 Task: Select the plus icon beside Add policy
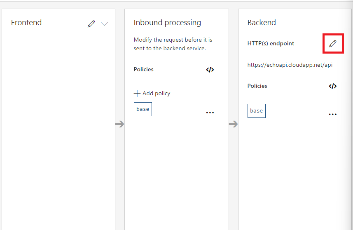137,93
